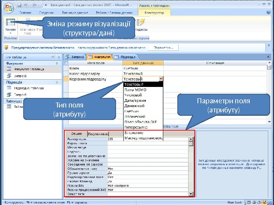Select the Конструктор ribbon tab
The width and height of the screenshot is (274, 205).
(x=154, y=13)
